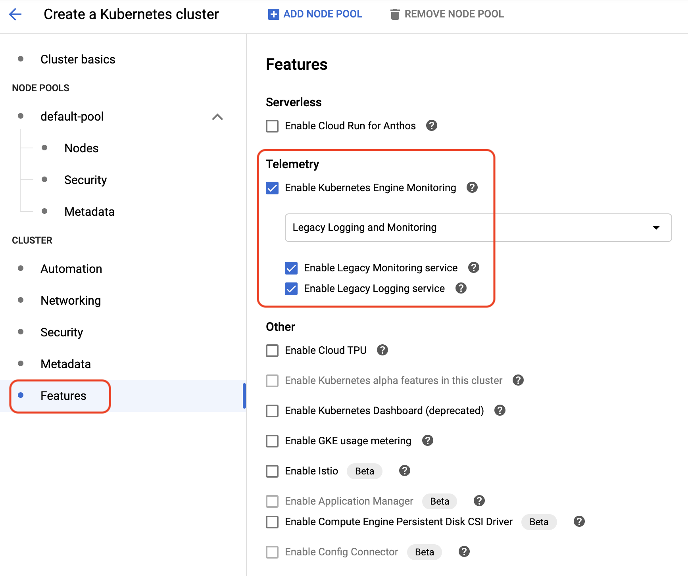
Task: Go to cluster Security section
Action: pos(61,332)
